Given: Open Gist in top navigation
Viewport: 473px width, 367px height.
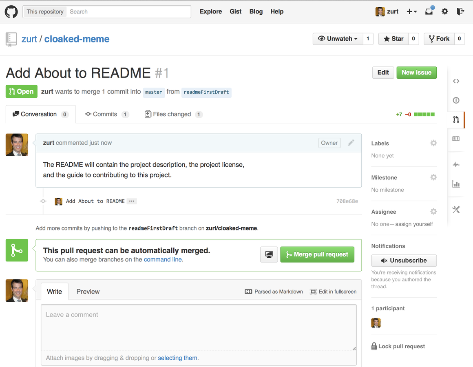Looking at the screenshot, I should [x=235, y=11].
